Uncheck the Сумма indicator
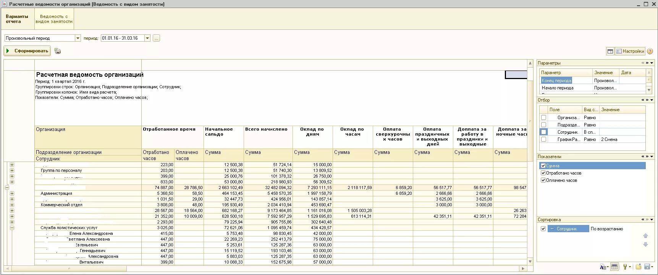 point(543,166)
